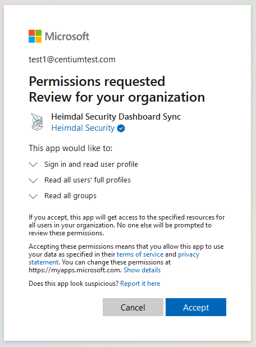Image resolution: width=256 pixels, height=347 pixels.
Task: Cancel the permissions request
Action: [132, 307]
